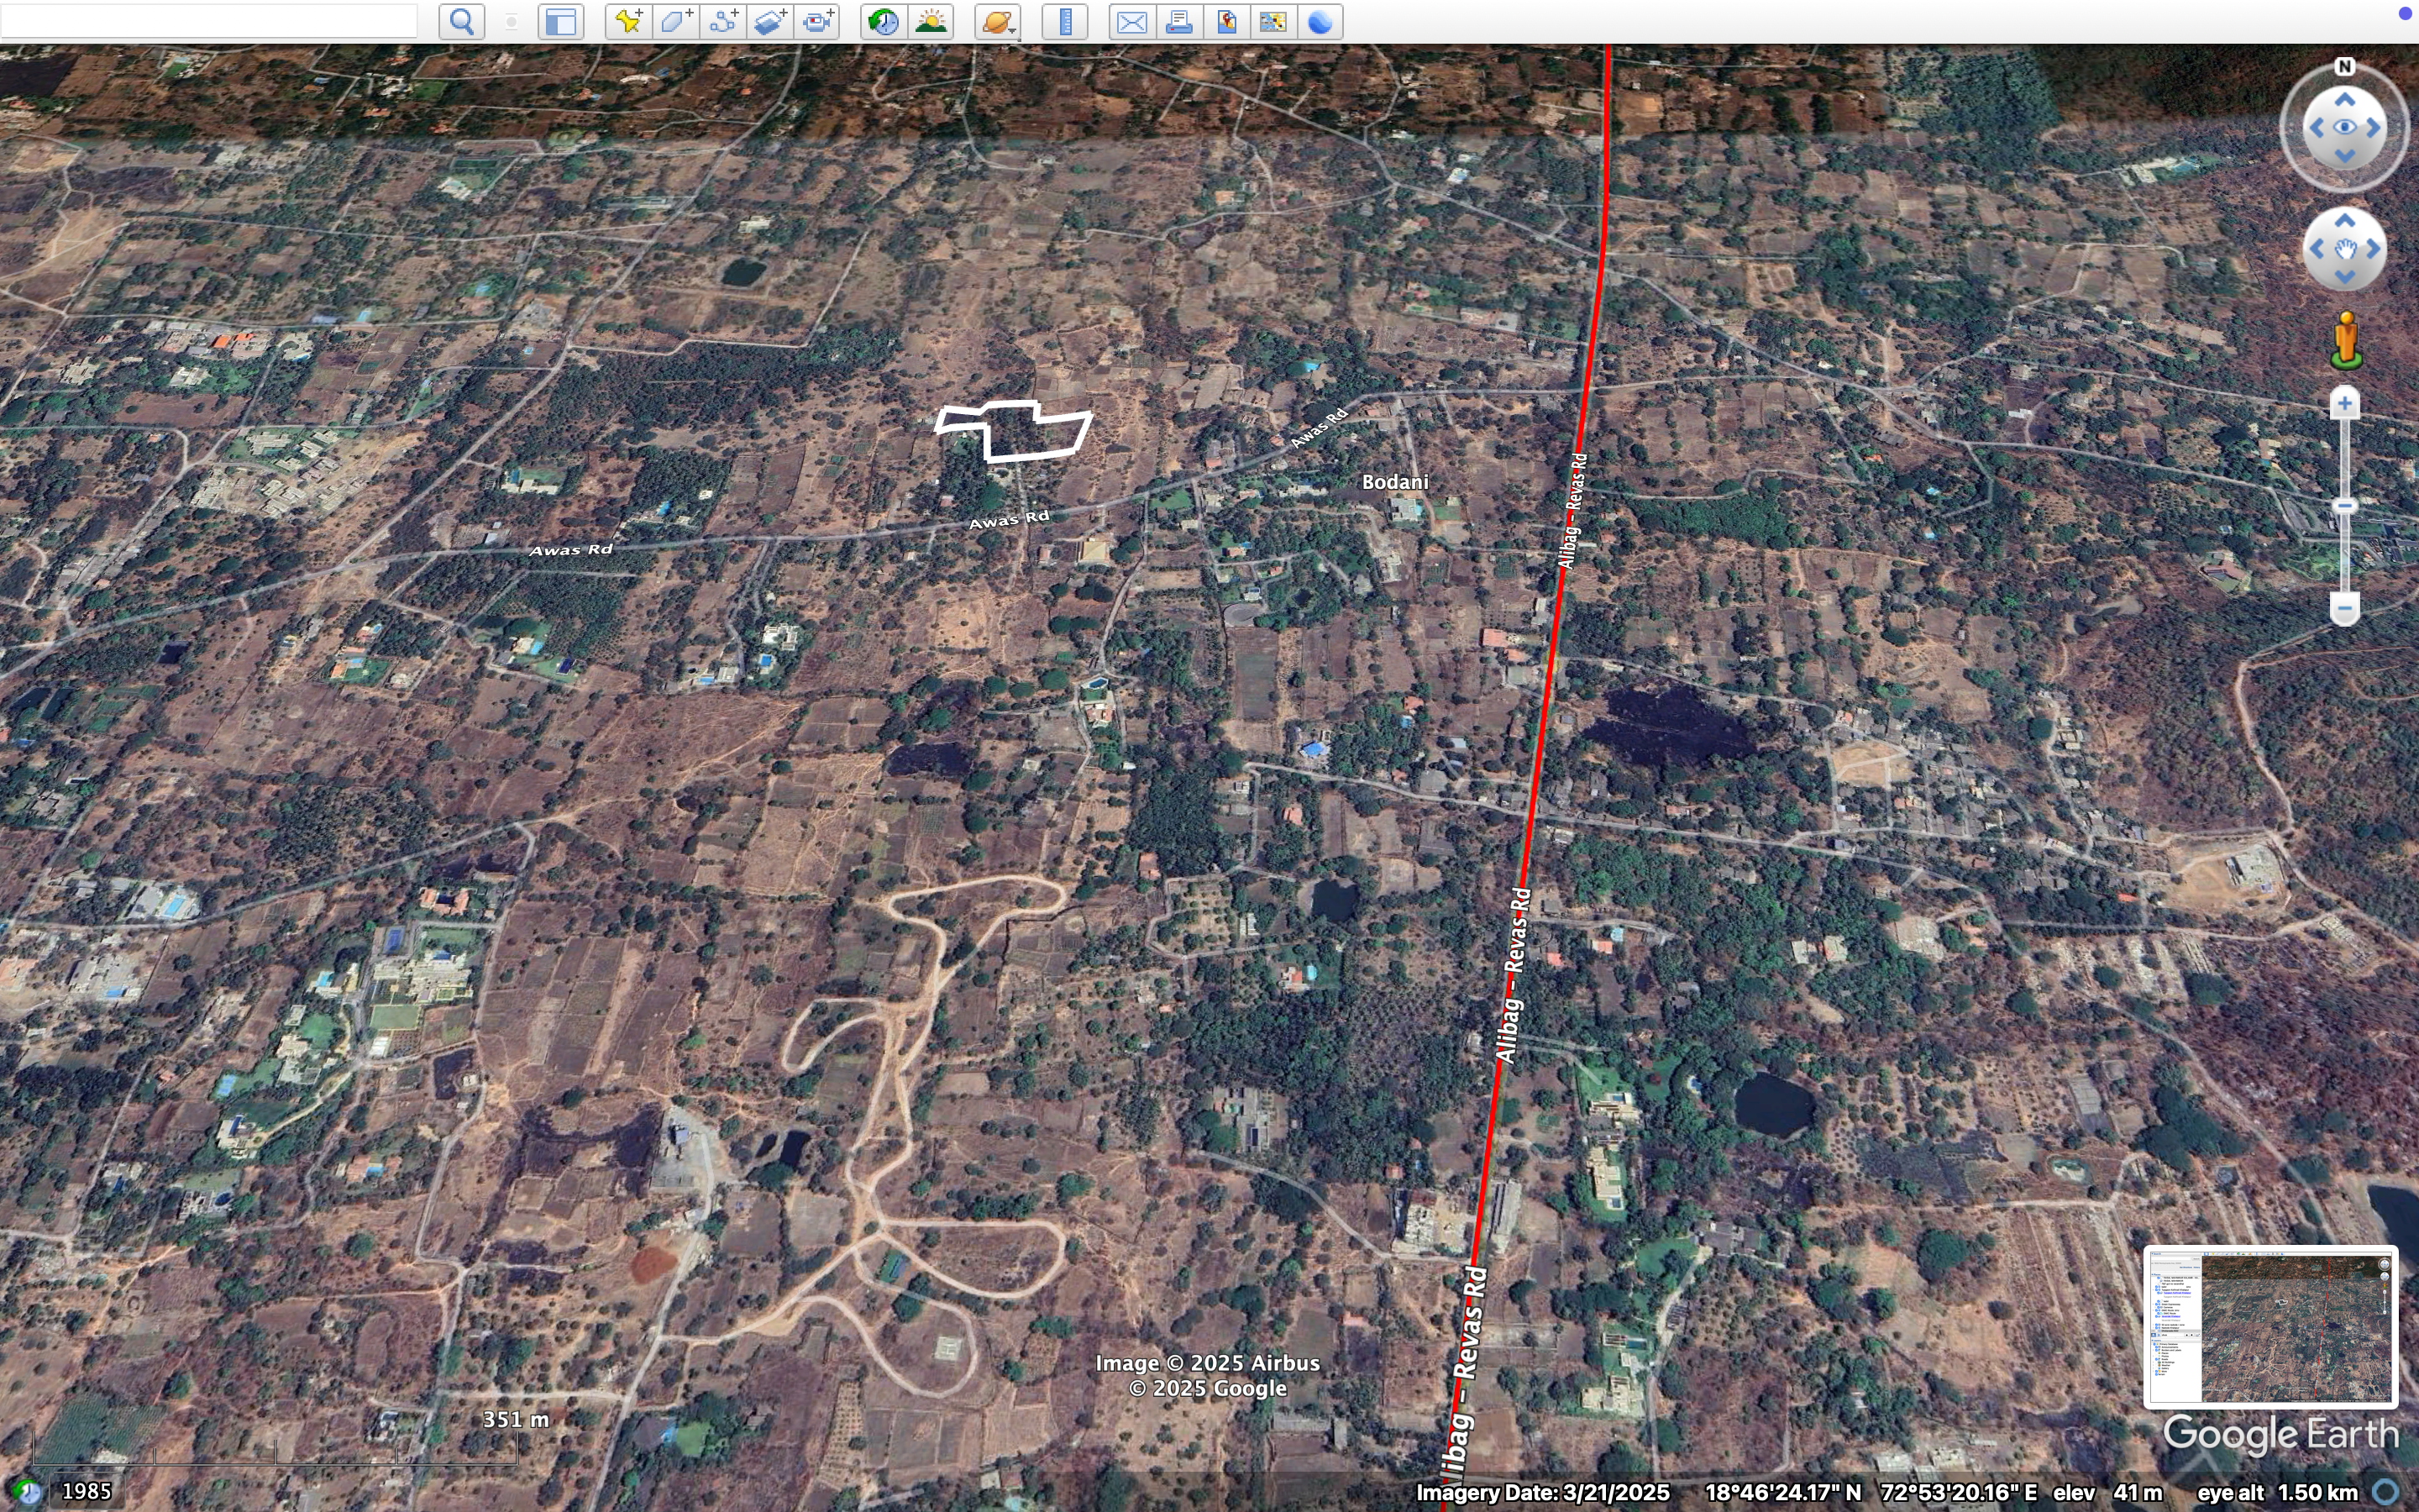Viewport: 2419px width, 1512px height.
Task: Zoom in using the plus button
Action: click(x=2346, y=402)
